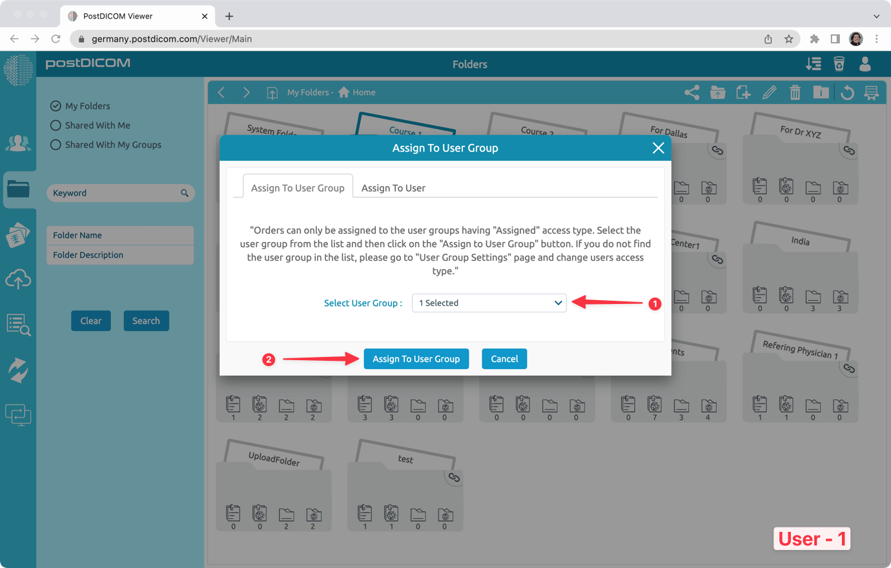891x568 pixels.
Task: Open the Move to Folder tool
Action: click(x=717, y=92)
